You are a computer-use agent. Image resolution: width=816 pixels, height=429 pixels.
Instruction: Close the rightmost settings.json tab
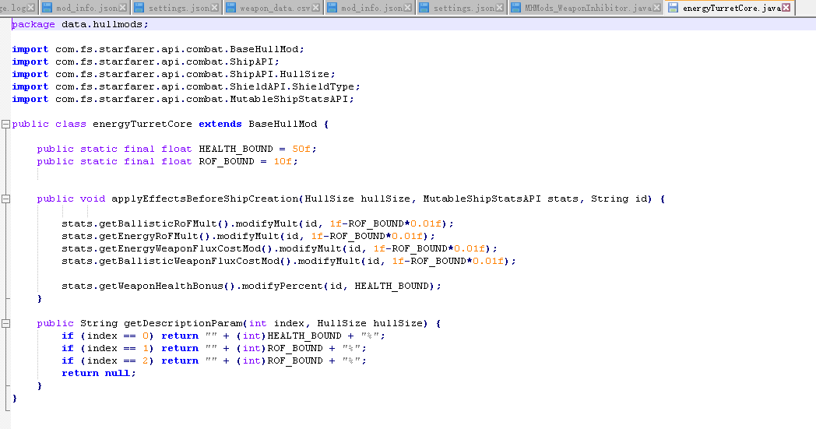click(x=500, y=8)
